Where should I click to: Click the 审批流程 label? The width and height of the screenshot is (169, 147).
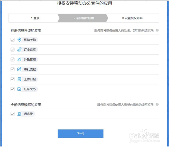(x=30, y=69)
